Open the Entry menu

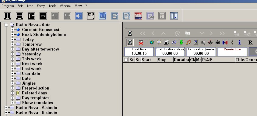pos(41,6)
